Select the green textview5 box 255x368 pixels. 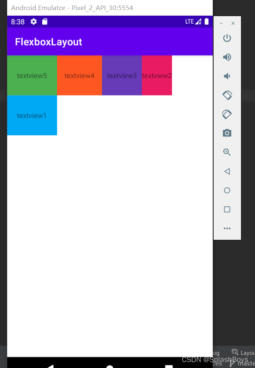coord(32,75)
